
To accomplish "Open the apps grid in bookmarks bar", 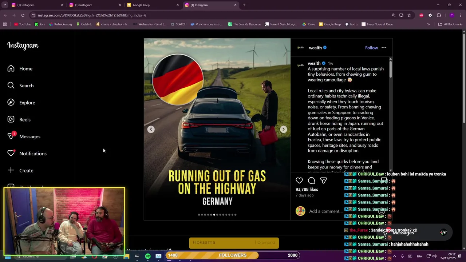I will pos(5,24).
